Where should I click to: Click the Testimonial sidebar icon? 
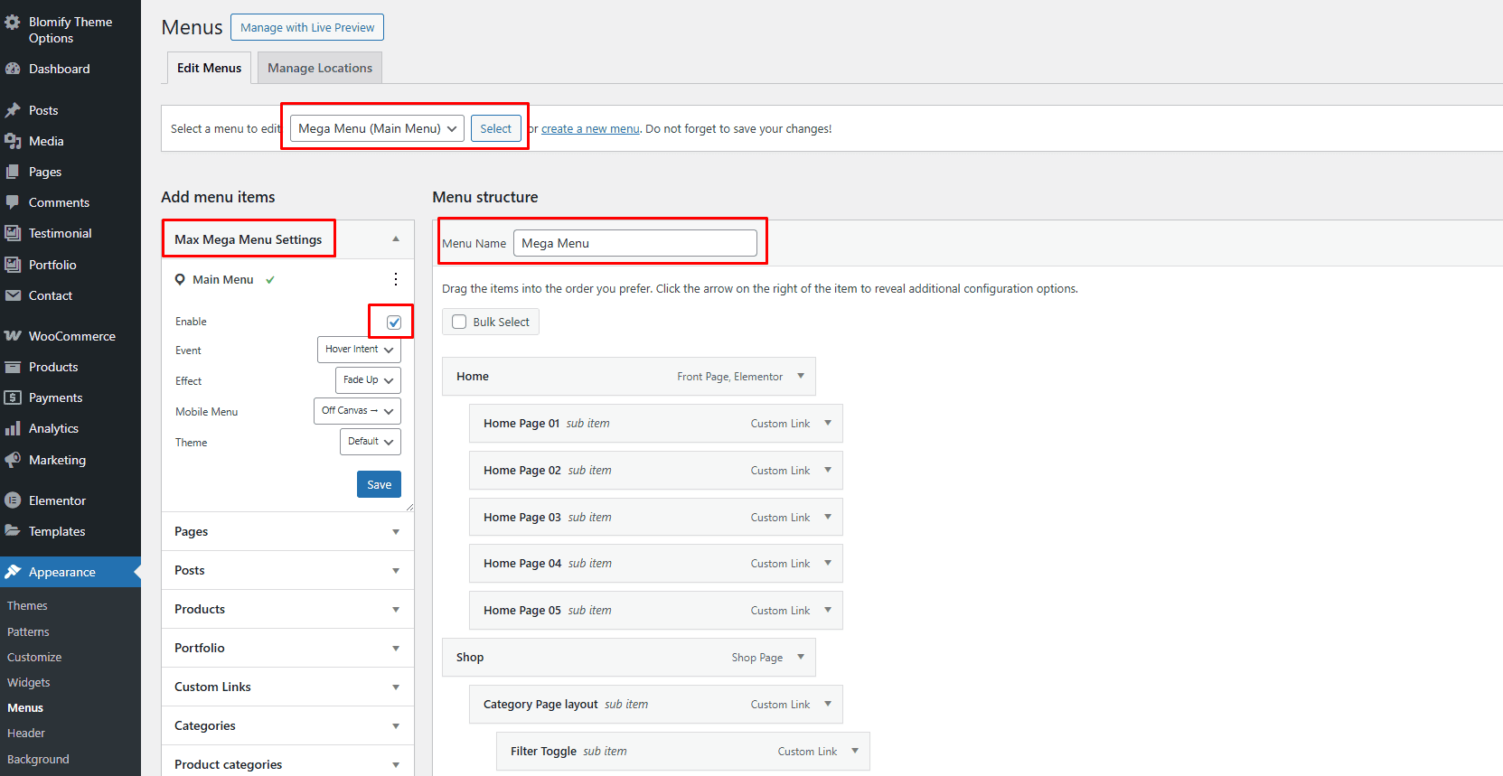13,233
